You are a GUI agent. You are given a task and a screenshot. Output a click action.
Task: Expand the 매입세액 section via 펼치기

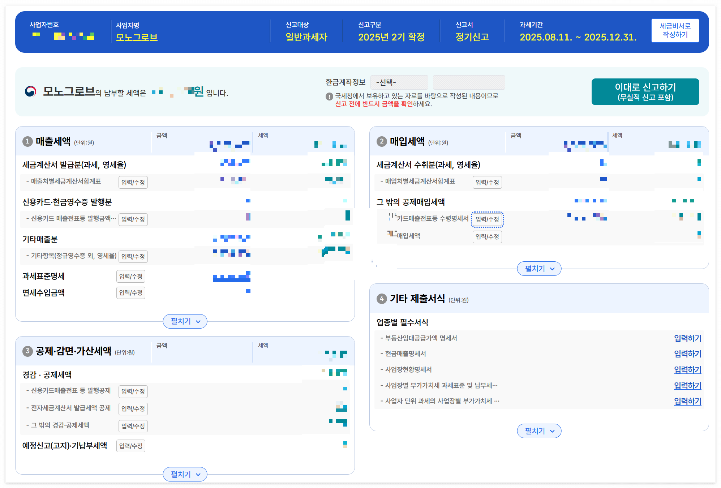point(538,269)
